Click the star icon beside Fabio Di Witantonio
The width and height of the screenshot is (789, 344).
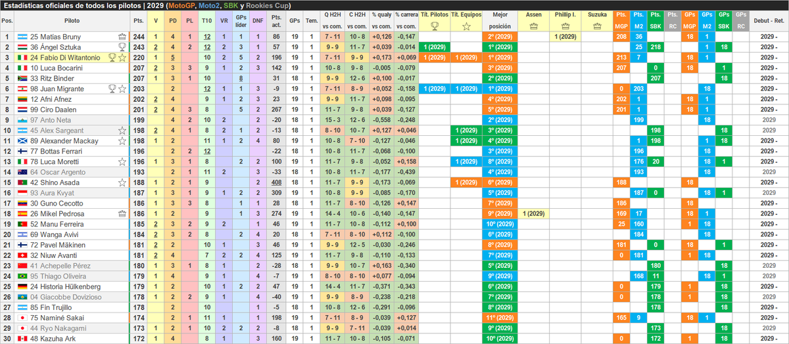coord(122,58)
